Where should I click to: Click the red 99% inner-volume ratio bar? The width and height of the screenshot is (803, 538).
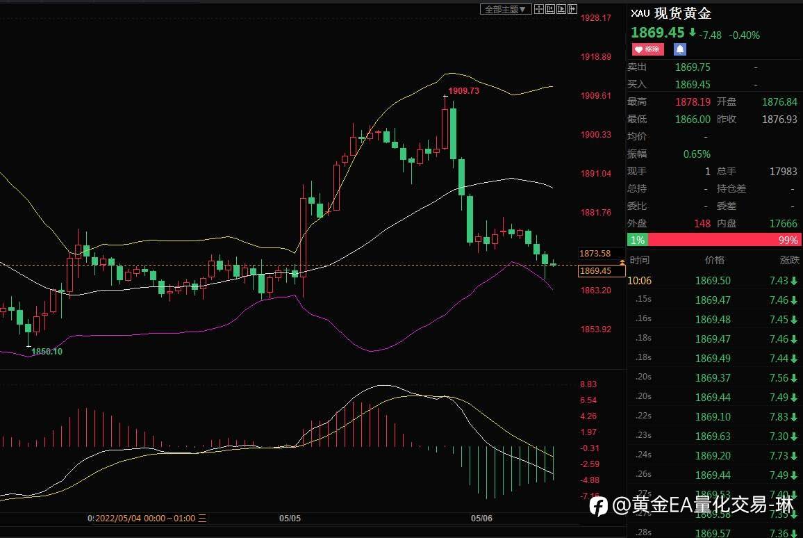point(724,240)
